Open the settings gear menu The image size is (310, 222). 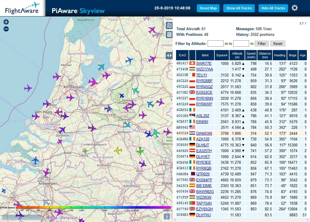tap(295, 8)
